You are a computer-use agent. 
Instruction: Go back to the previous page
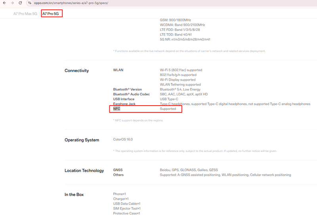(x=4, y=3)
